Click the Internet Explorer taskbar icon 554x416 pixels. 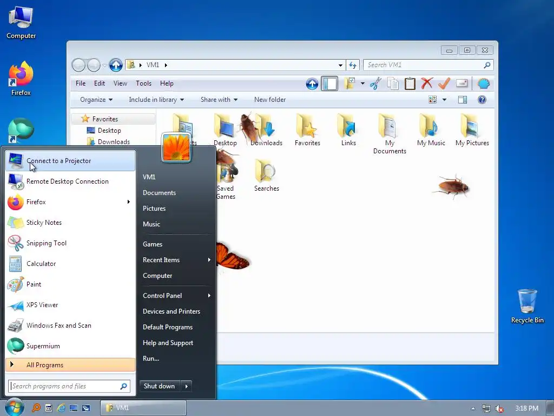61,408
